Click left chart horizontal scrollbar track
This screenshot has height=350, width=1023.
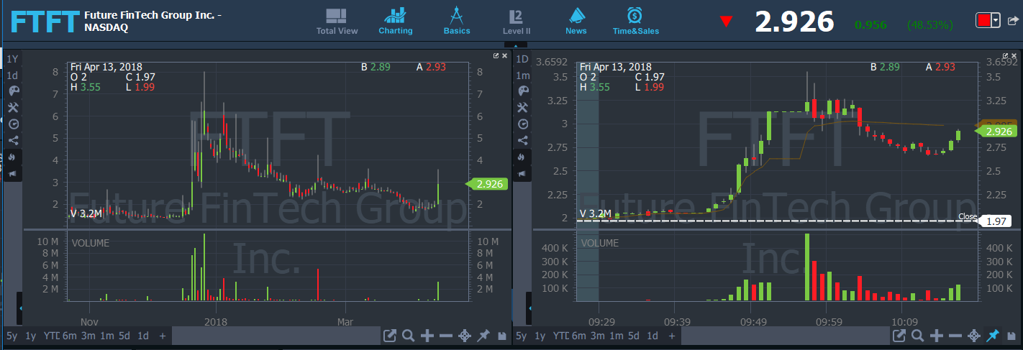point(276,336)
